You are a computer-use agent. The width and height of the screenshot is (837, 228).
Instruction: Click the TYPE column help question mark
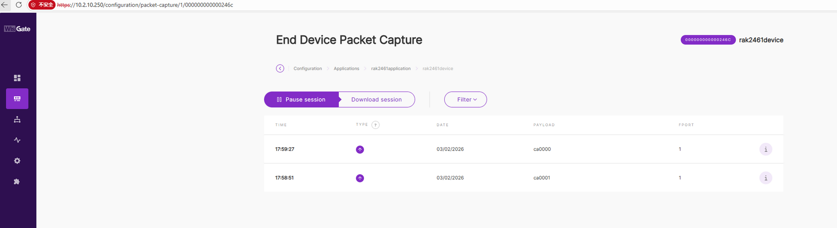coord(375,125)
